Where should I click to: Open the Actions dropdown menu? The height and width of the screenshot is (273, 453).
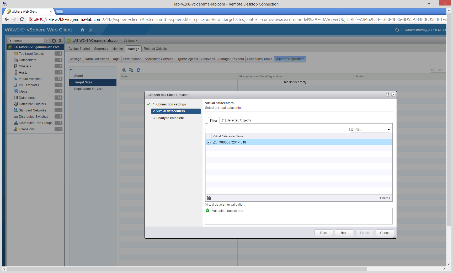pos(131,41)
